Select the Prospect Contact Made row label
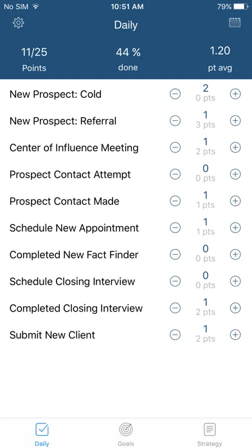 [64, 201]
